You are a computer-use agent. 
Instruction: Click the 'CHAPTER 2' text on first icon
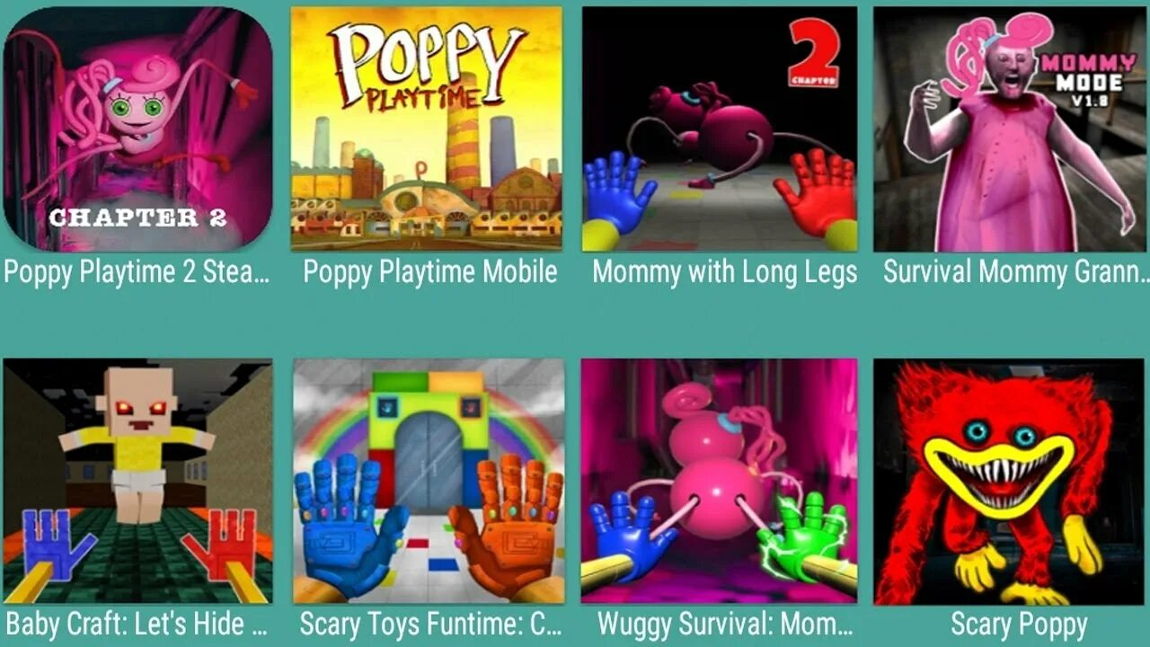pos(137,217)
